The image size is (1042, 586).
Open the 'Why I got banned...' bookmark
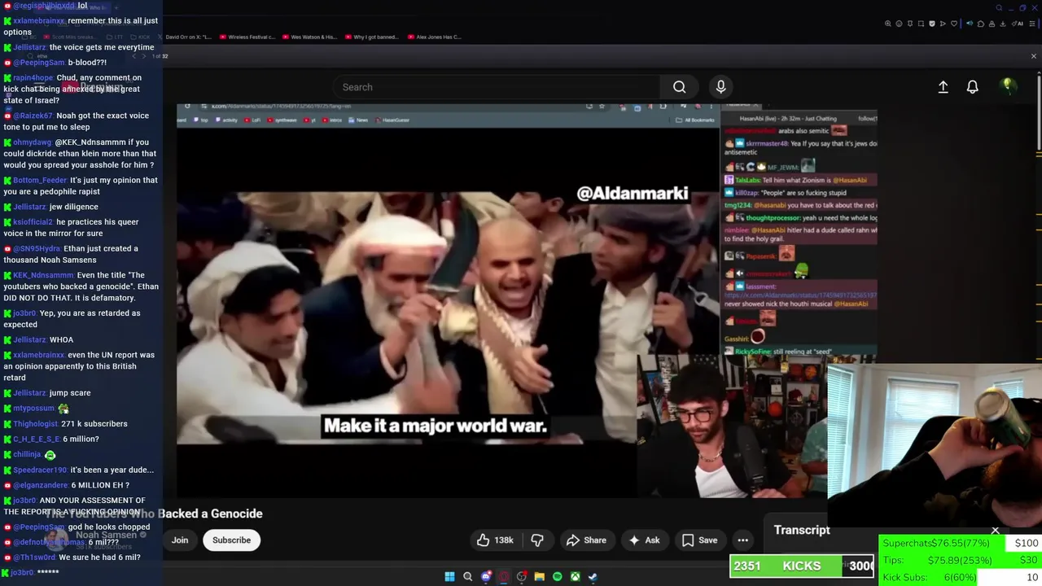click(371, 37)
